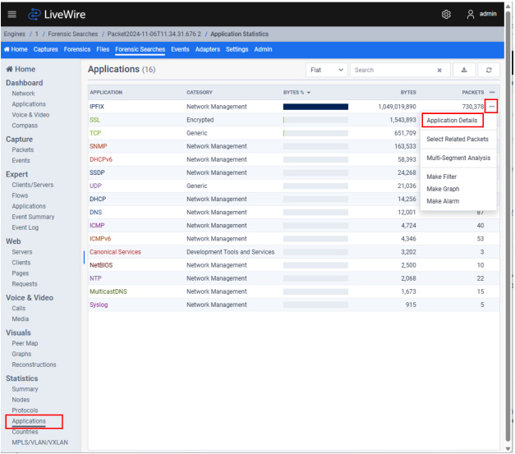The height and width of the screenshot is (454, 515).
Task: Click the Home house icon in sidebar
Action: tap(9, 69)
